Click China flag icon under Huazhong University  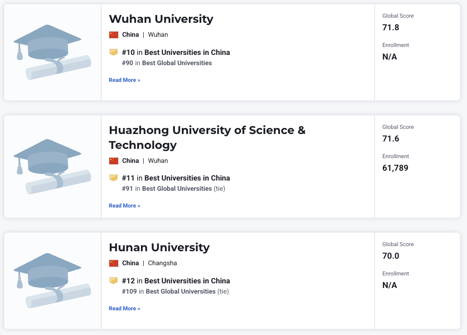click(x=113, y=161)
